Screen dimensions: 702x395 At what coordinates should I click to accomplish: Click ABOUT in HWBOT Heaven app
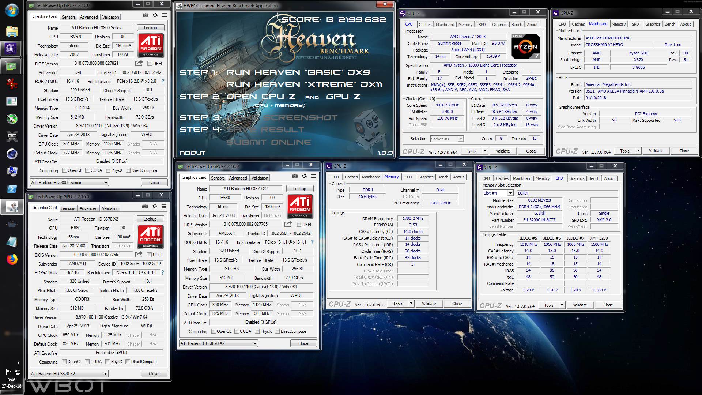tap(192, 153)
